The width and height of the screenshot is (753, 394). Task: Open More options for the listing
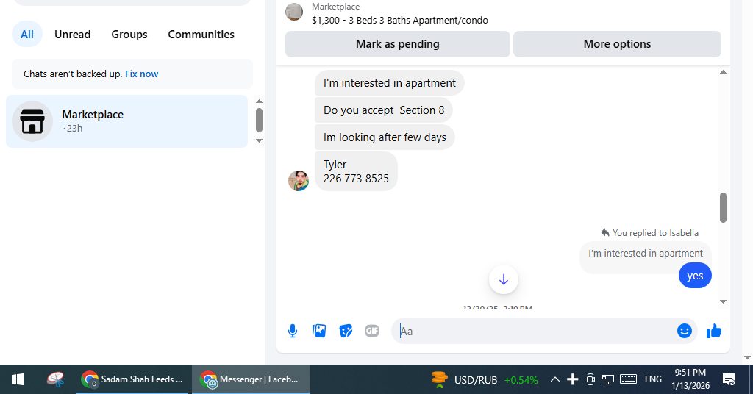tap(617, 44)
